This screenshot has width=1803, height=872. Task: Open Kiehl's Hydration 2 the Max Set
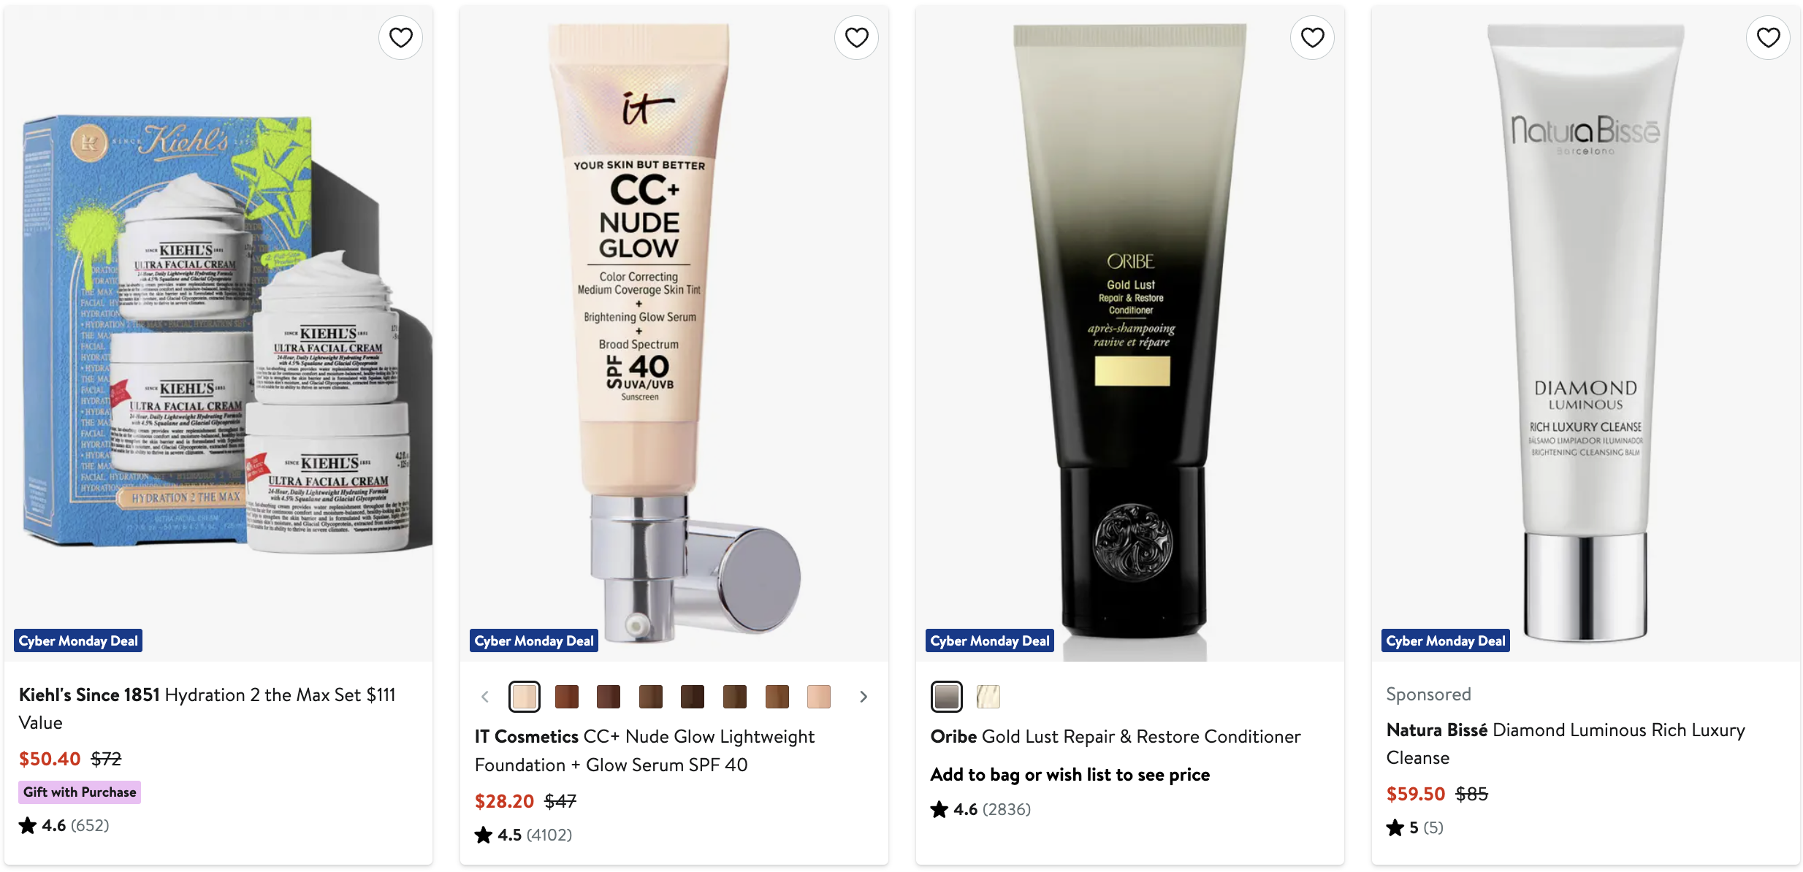click(x=207, y=708)
